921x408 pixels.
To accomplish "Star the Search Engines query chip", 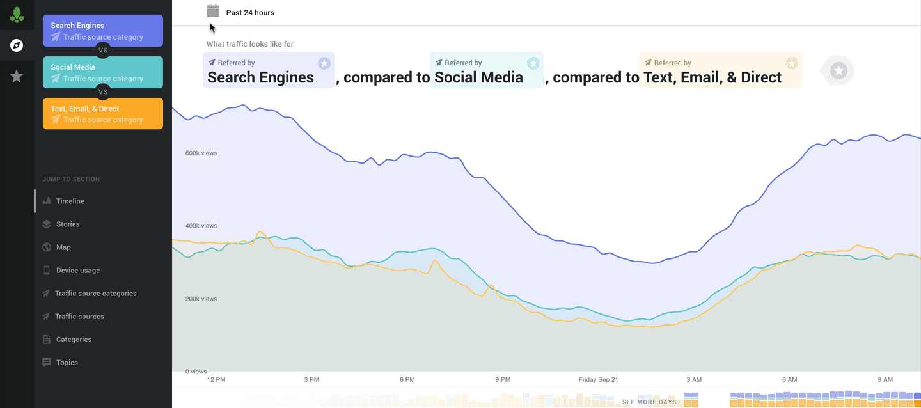I will (x=324, y=63).
